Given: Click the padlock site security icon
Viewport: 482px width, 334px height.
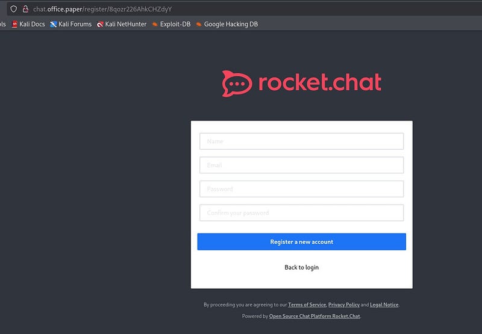Looking at the screenshot, I should (x=25, y=9).
